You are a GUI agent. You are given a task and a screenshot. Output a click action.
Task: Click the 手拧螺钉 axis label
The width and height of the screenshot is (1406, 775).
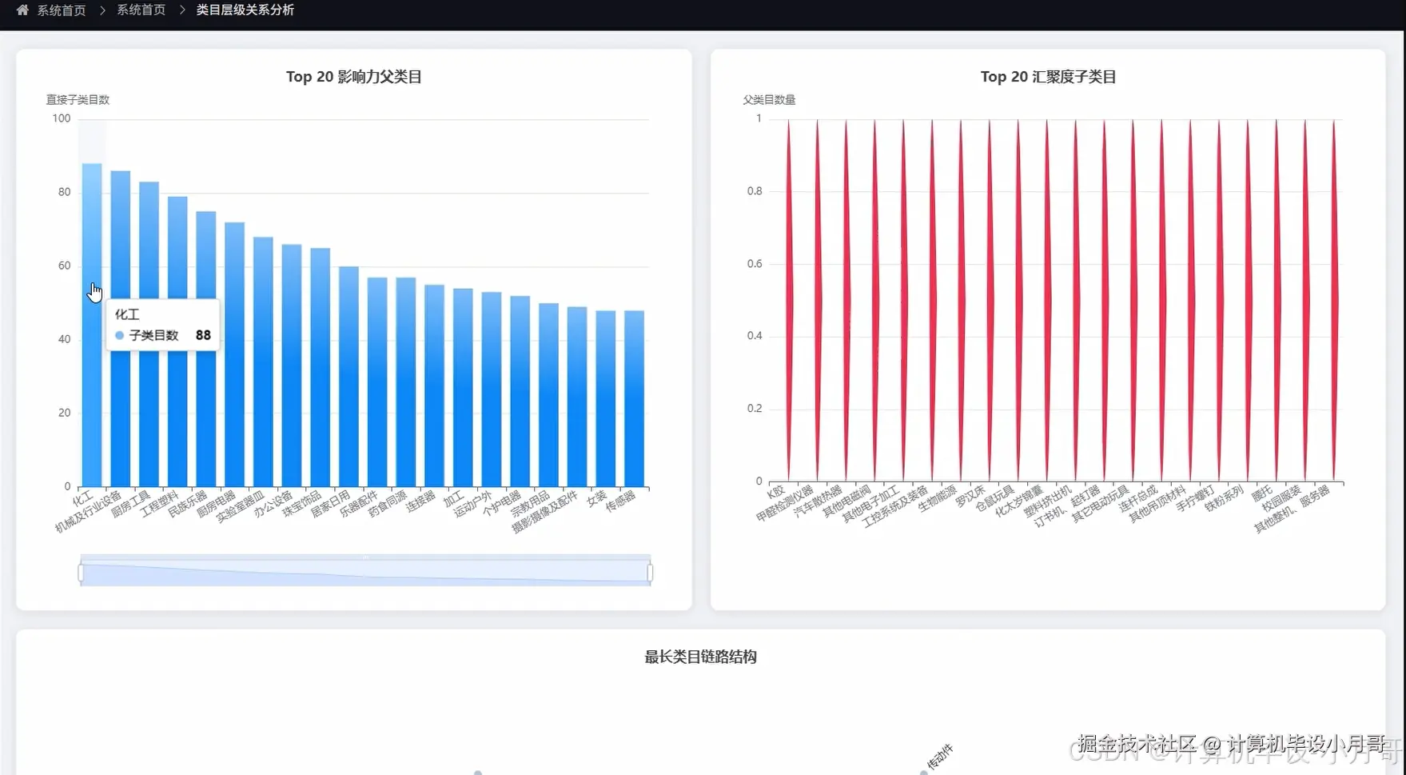point(1196,498)
